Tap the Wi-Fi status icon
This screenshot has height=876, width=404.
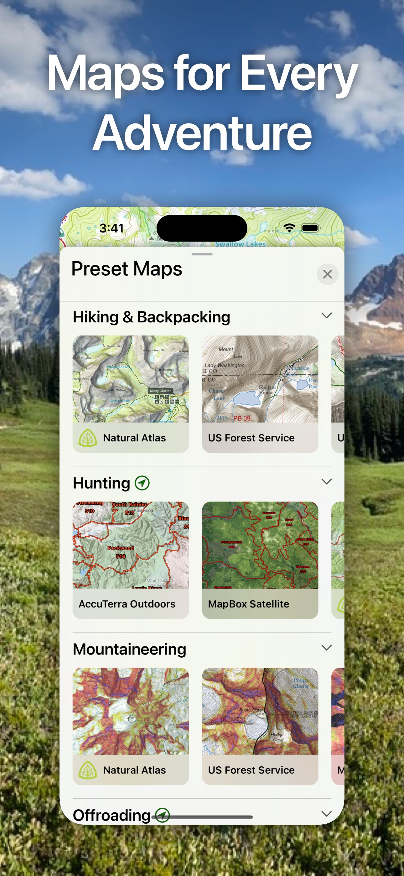point(289,228)
